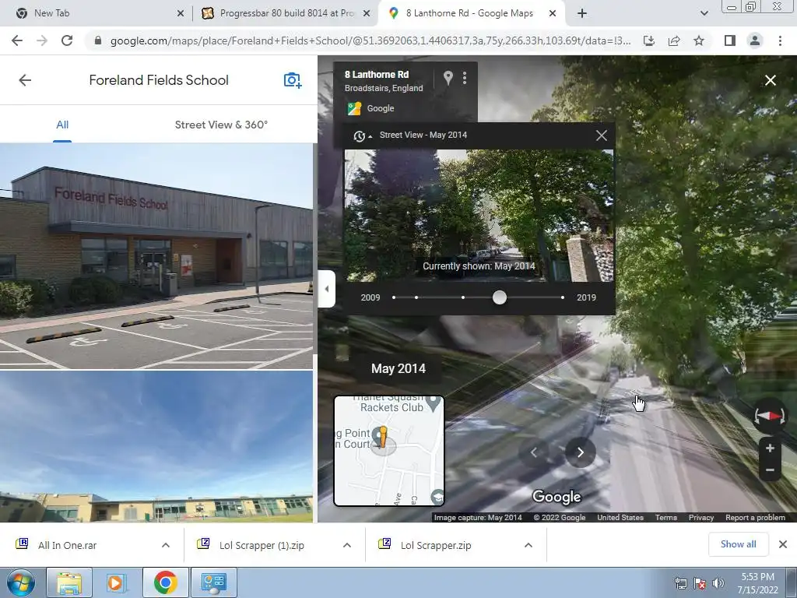The width and height of the screenshot is (797, 598).
Task: Open the Chrome profile avatar
Action: [x=755, y=40]
